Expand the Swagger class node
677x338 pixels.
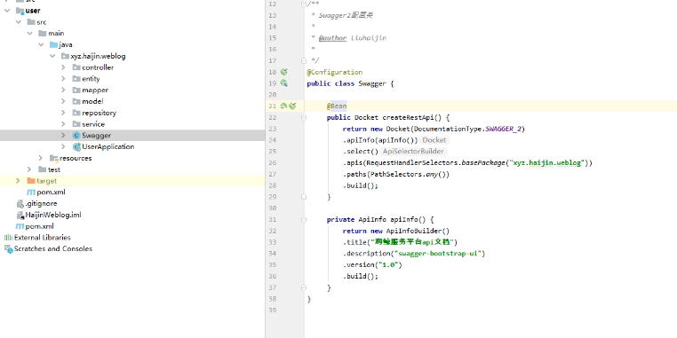[x=63, y=136]
